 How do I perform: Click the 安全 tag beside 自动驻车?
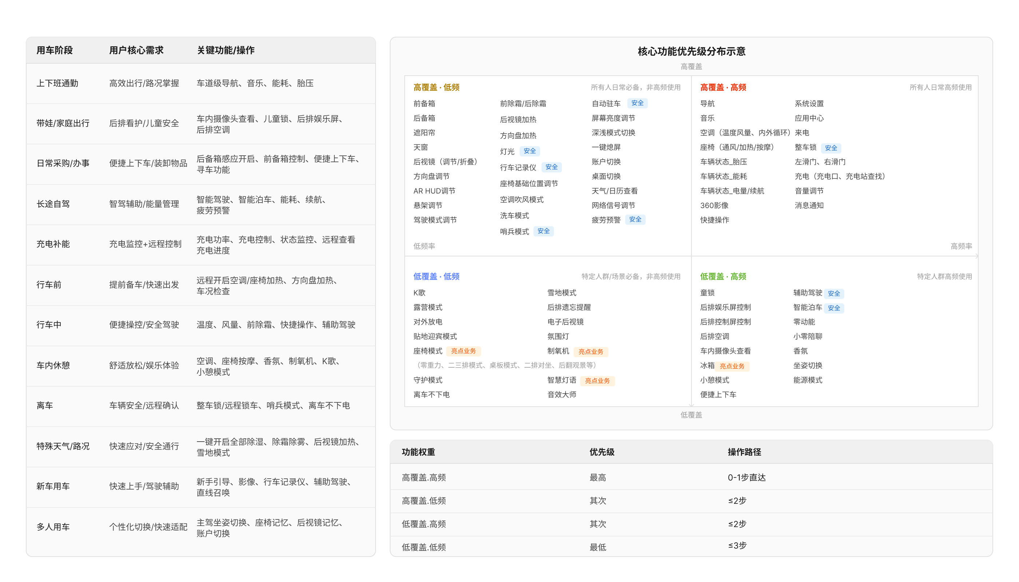(637, 103)
